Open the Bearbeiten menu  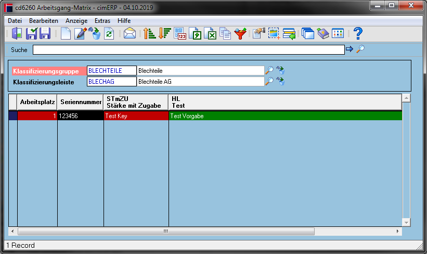(44, 21)
